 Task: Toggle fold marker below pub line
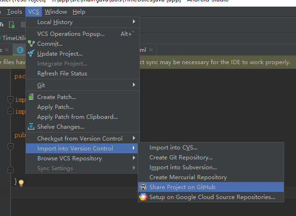point(10,147)
